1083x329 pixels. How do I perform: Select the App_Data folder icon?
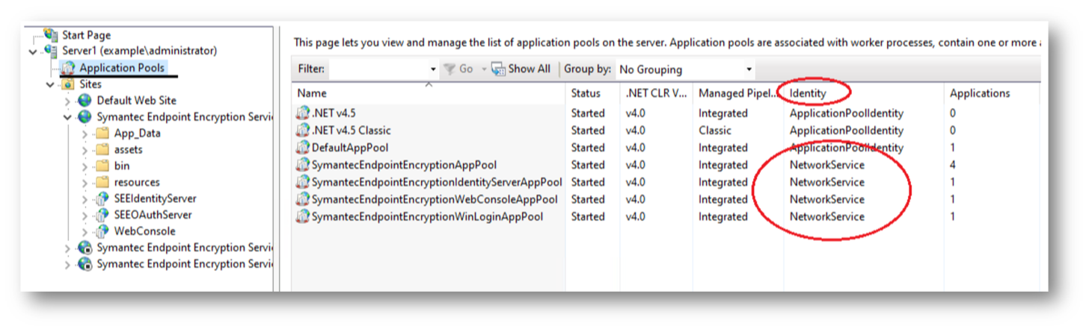[x=102, y=133]
